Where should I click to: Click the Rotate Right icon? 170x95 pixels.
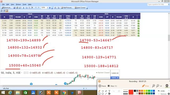(x=58, y=8)
